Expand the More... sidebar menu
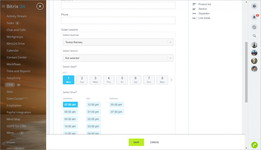 click(x=11, y=133)
